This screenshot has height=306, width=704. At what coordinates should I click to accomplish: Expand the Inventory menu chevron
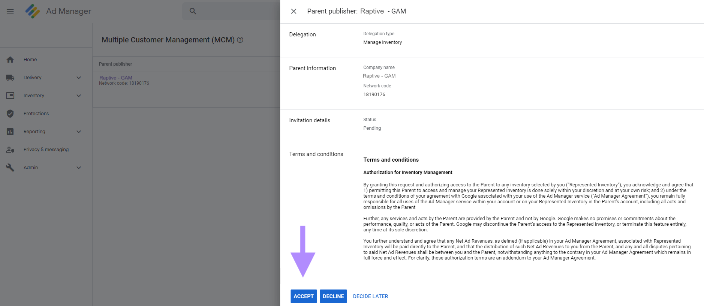pos(79,96)
